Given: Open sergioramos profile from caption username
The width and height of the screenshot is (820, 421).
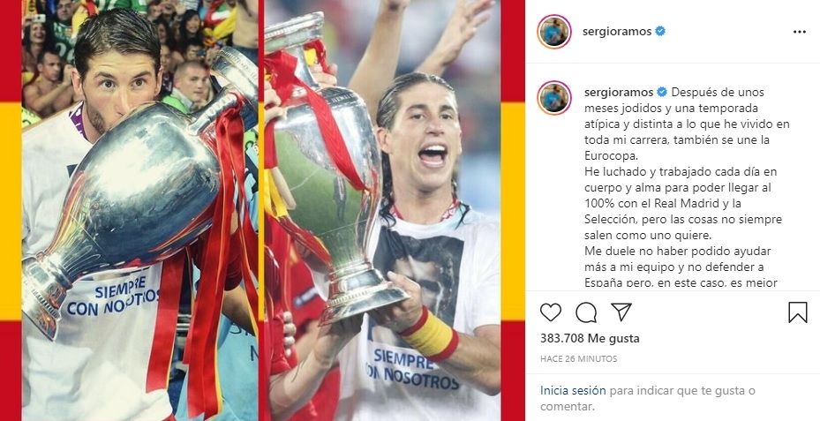Looking at the screenshot, I should point(619,92).
